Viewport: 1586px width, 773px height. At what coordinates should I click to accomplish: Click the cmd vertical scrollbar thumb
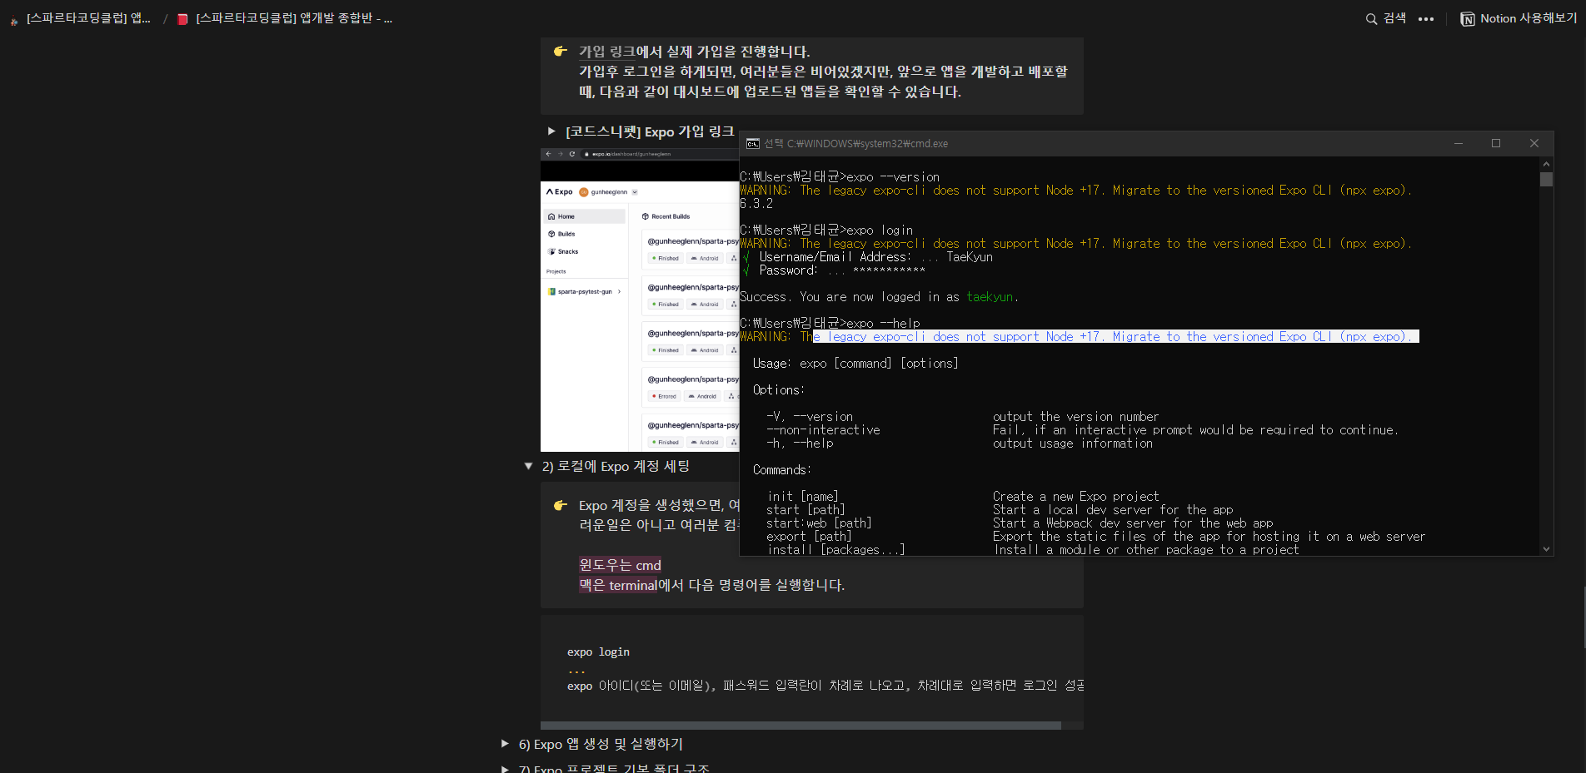pos(1547,180)
